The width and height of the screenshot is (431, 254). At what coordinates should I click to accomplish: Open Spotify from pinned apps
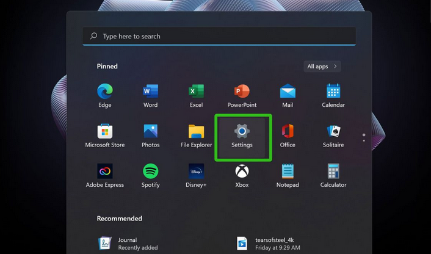[x=150, y=176]
